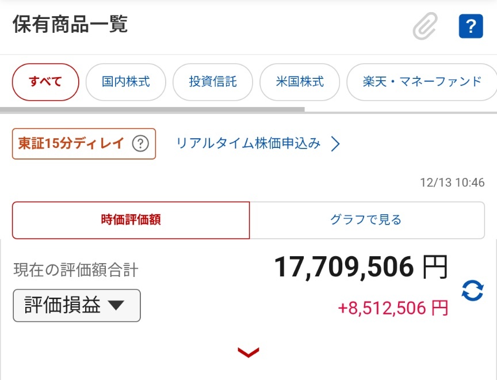The image size is (497, 380).
Task: Switch to the 国内株式 filter tab
Action: pyautogui.click(x=126, y=82)
